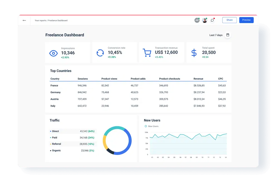
Task: Open the Last 7 days date range selector
Action: (216, 35)
